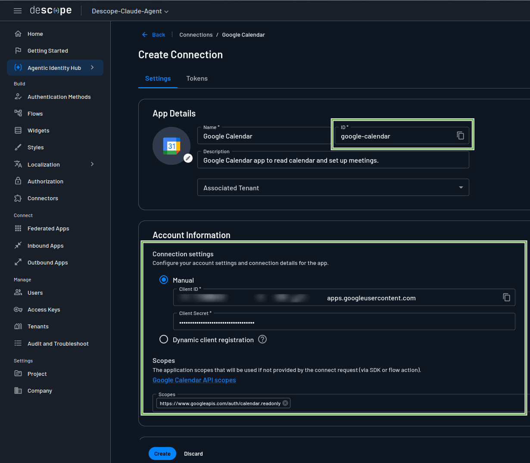Select the Manual radio option

point(164,280)
